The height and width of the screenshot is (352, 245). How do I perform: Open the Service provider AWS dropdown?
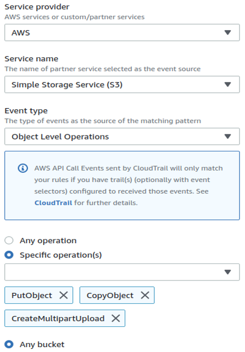coord(122,33)
